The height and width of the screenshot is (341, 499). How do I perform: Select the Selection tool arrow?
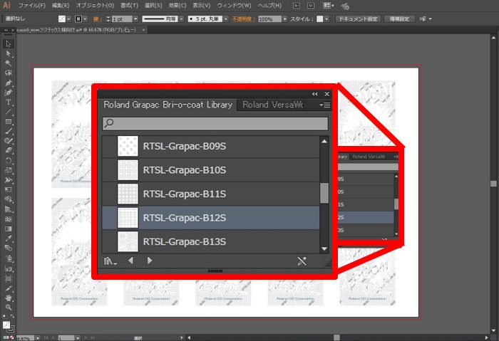9,44
